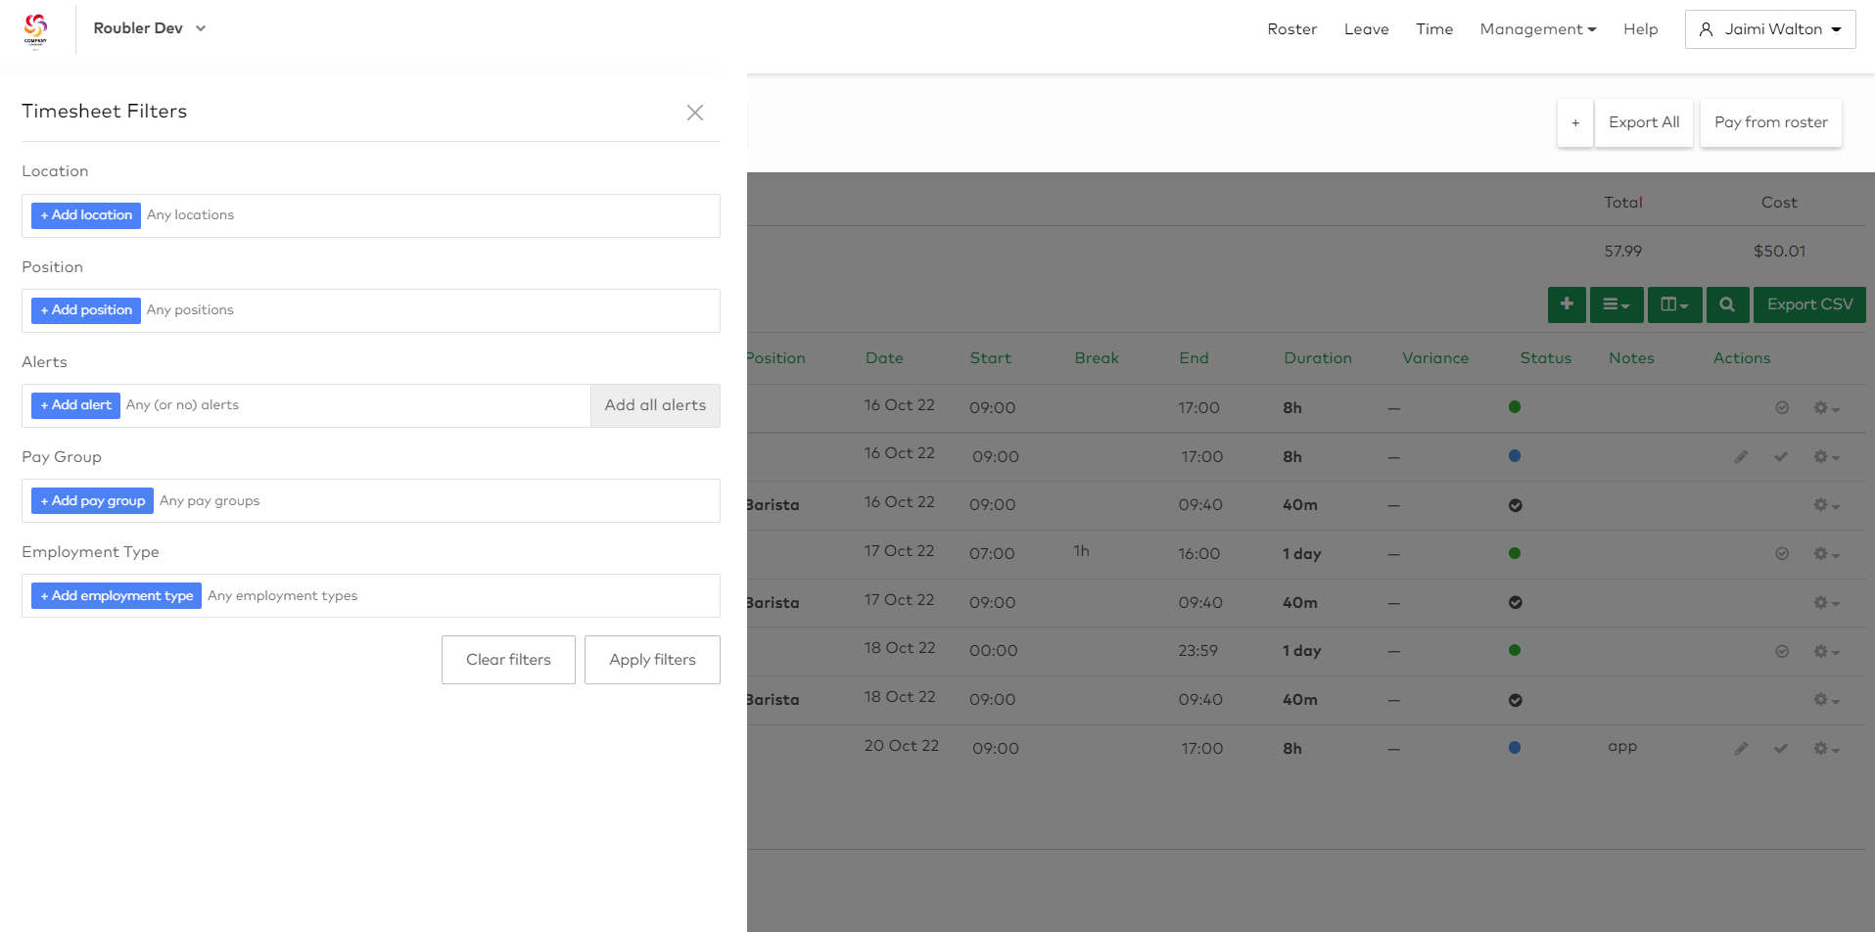Open the green list options dropdown
Screen dimensions: 1875x932
(x=1617, y=304)
